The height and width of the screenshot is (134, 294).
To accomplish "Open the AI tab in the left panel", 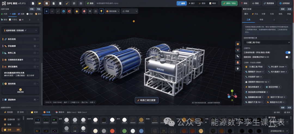I will [21, 20].
